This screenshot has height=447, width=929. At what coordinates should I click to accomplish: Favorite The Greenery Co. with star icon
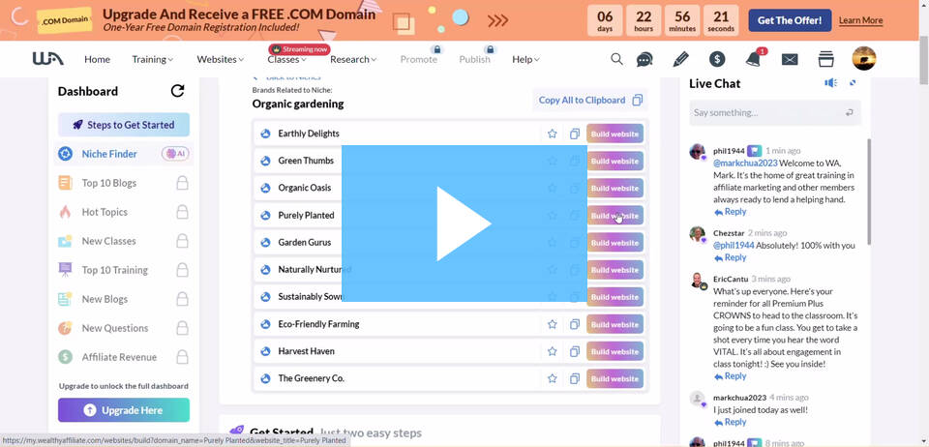pyautogui.click(x=553, y=379)
